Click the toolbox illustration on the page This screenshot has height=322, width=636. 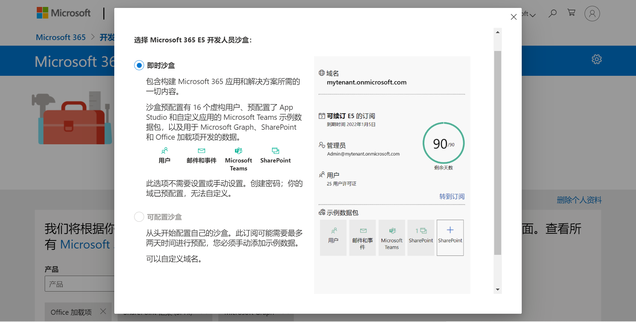tap(72, 118)
